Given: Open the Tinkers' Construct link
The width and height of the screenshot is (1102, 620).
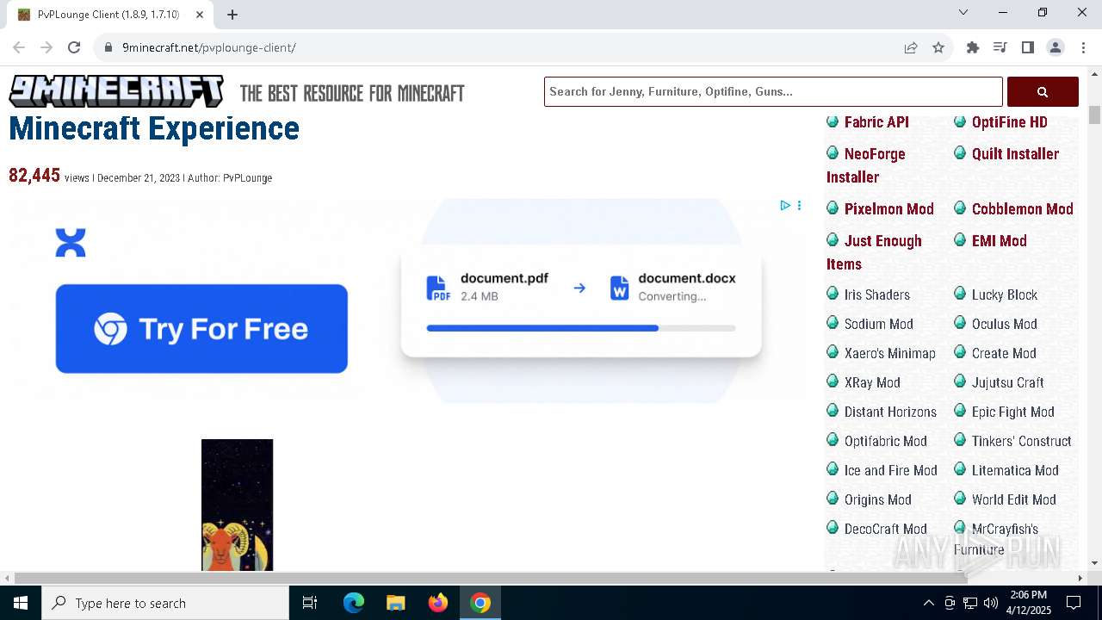Looking at the screenshot, I should tap(1022, 441).
